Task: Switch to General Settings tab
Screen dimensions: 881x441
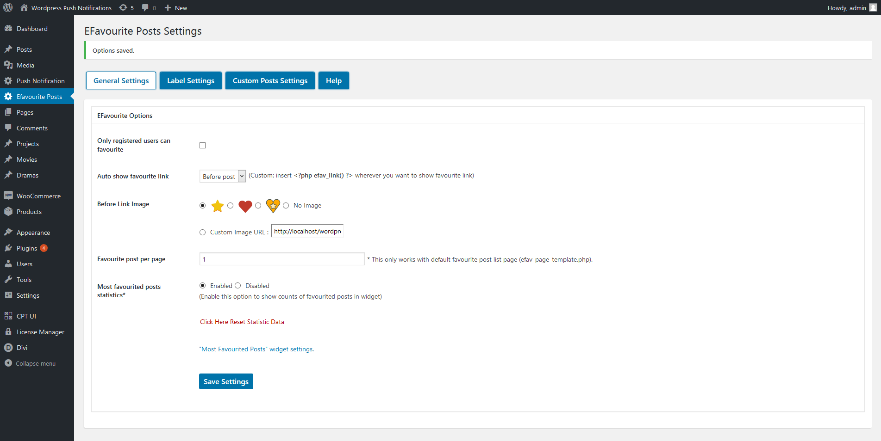Action: click(121, 80)
